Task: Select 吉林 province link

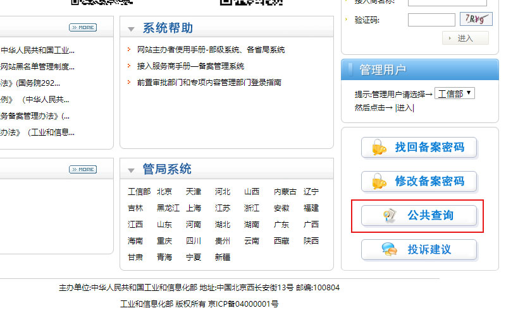Action: click(135, 208)
